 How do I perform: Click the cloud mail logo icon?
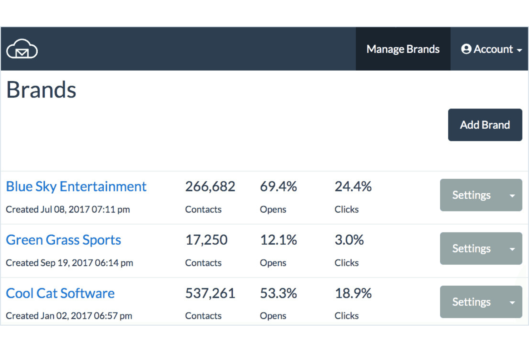coord(22,50)
